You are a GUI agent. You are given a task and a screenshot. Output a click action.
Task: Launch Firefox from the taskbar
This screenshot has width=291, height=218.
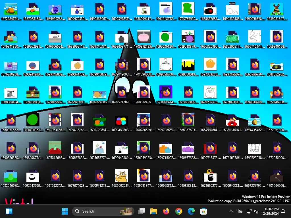click(x=166, y=211)
